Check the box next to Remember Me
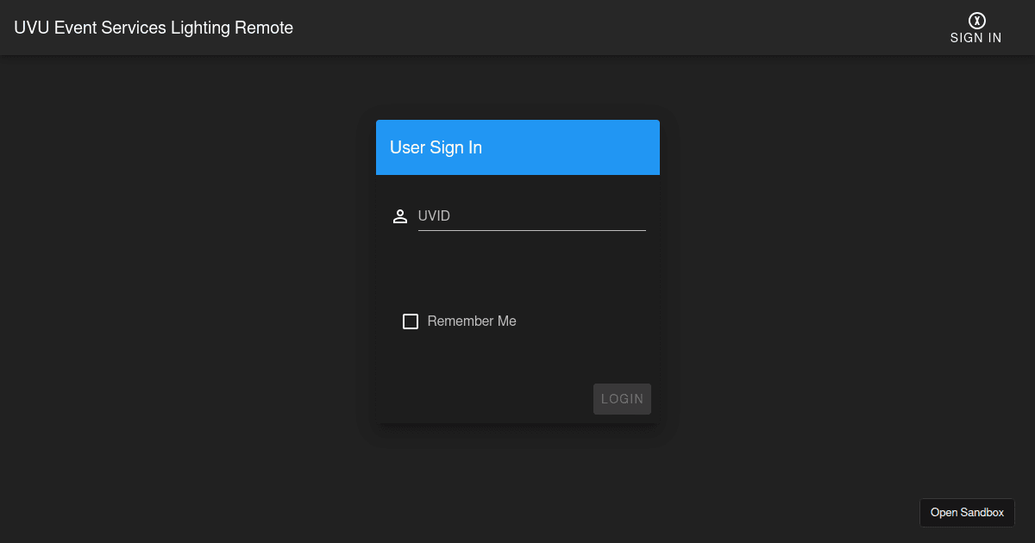This screenshot has height=543, width=1035. point(411,321)
